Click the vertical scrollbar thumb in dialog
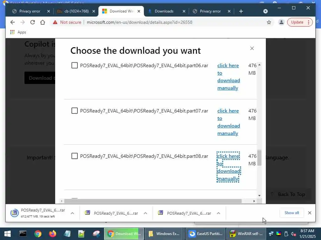This screenshot has height=240, width=321. pyautogui.click(x=259, y=157)
